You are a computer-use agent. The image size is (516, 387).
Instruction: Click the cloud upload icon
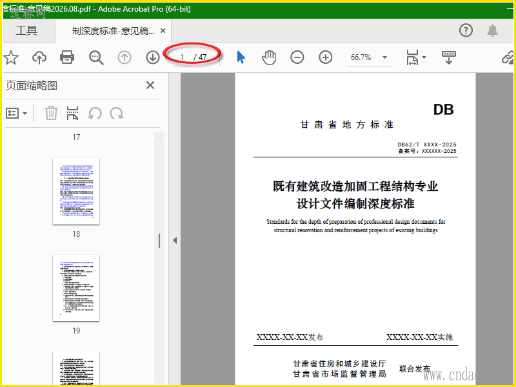click(x=39, y=57)
